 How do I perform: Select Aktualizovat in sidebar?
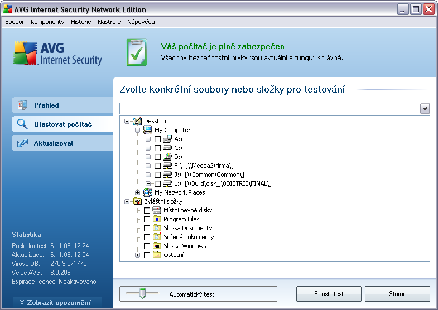[x=62, y=143]
